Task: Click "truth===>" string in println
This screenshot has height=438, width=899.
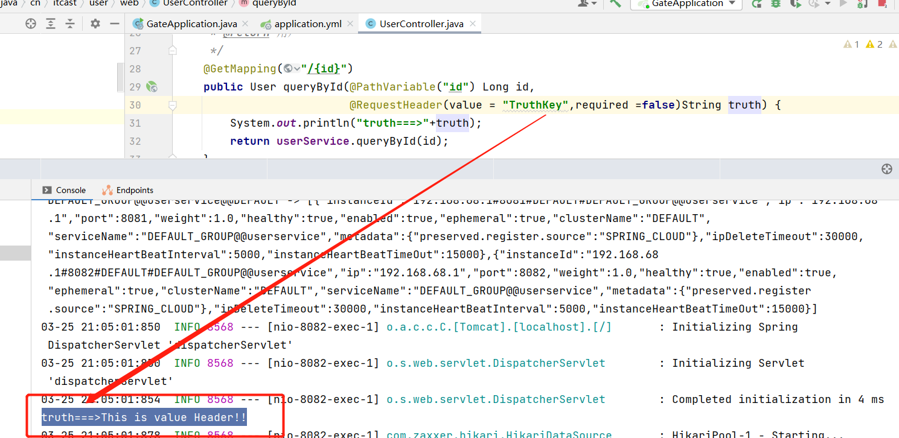Action: tap(393, 123)
